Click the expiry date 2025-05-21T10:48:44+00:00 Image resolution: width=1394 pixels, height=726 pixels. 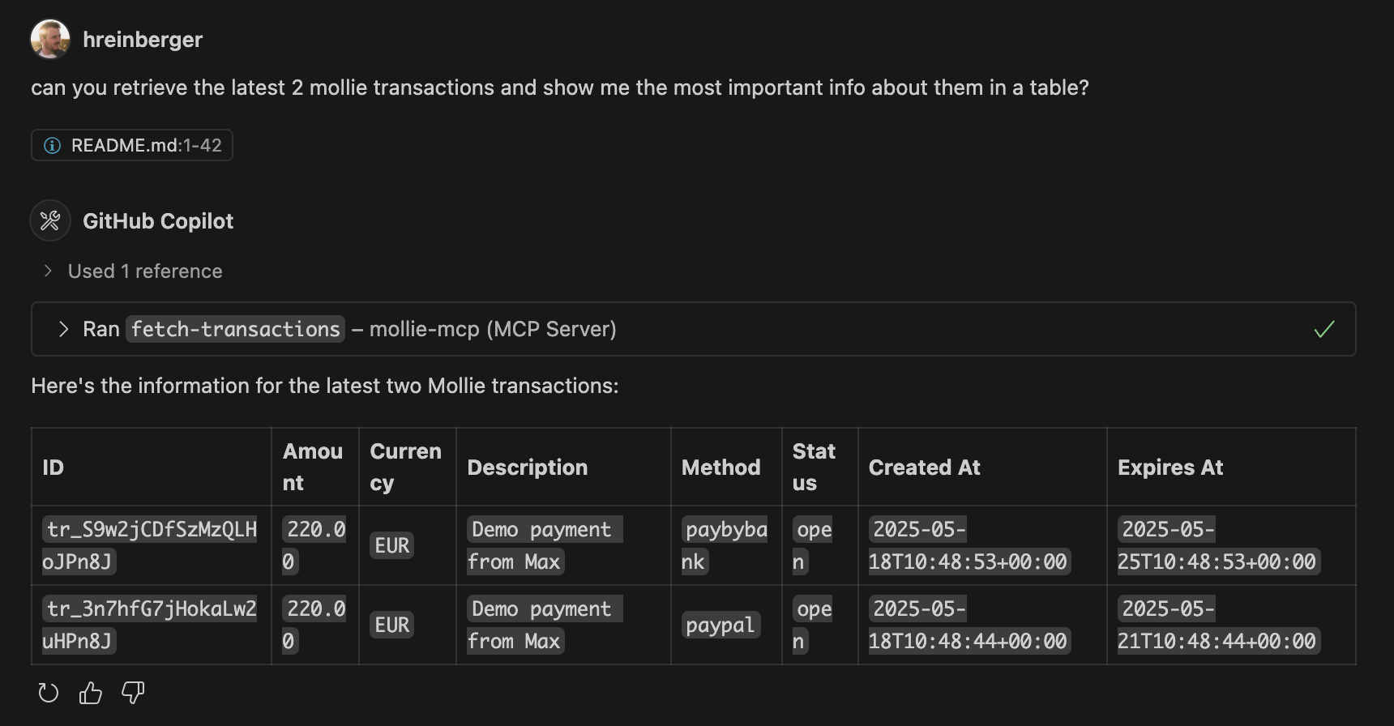[1218, 625]
